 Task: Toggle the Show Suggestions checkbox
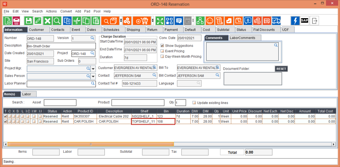pyautogui.click(x=162, y=46)
